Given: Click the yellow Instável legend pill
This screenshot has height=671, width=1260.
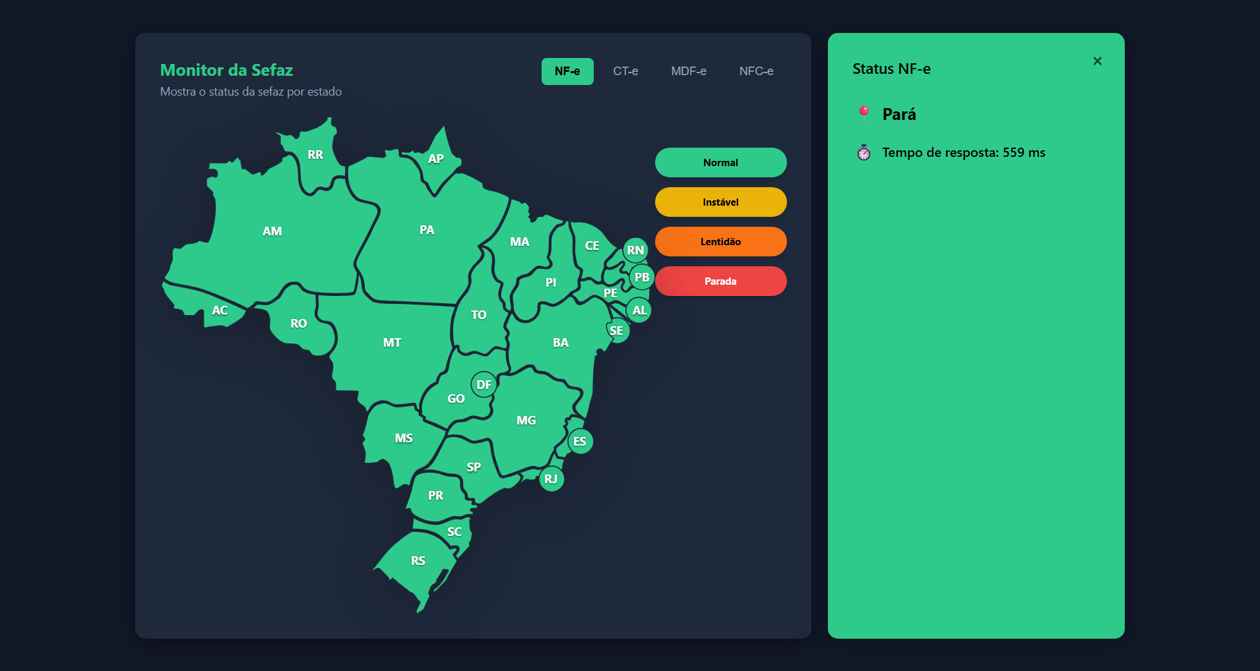Looking at the screenshot, I should click(720, 202).
